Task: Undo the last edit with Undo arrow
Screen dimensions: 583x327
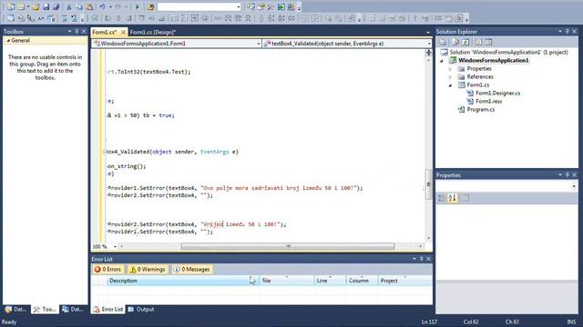Action: point(102,6)
